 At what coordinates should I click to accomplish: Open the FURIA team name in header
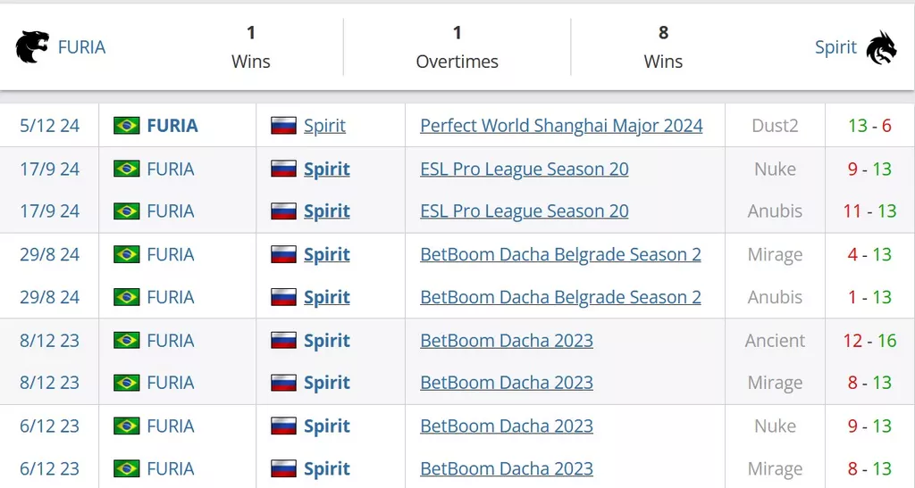click(81, 46)
